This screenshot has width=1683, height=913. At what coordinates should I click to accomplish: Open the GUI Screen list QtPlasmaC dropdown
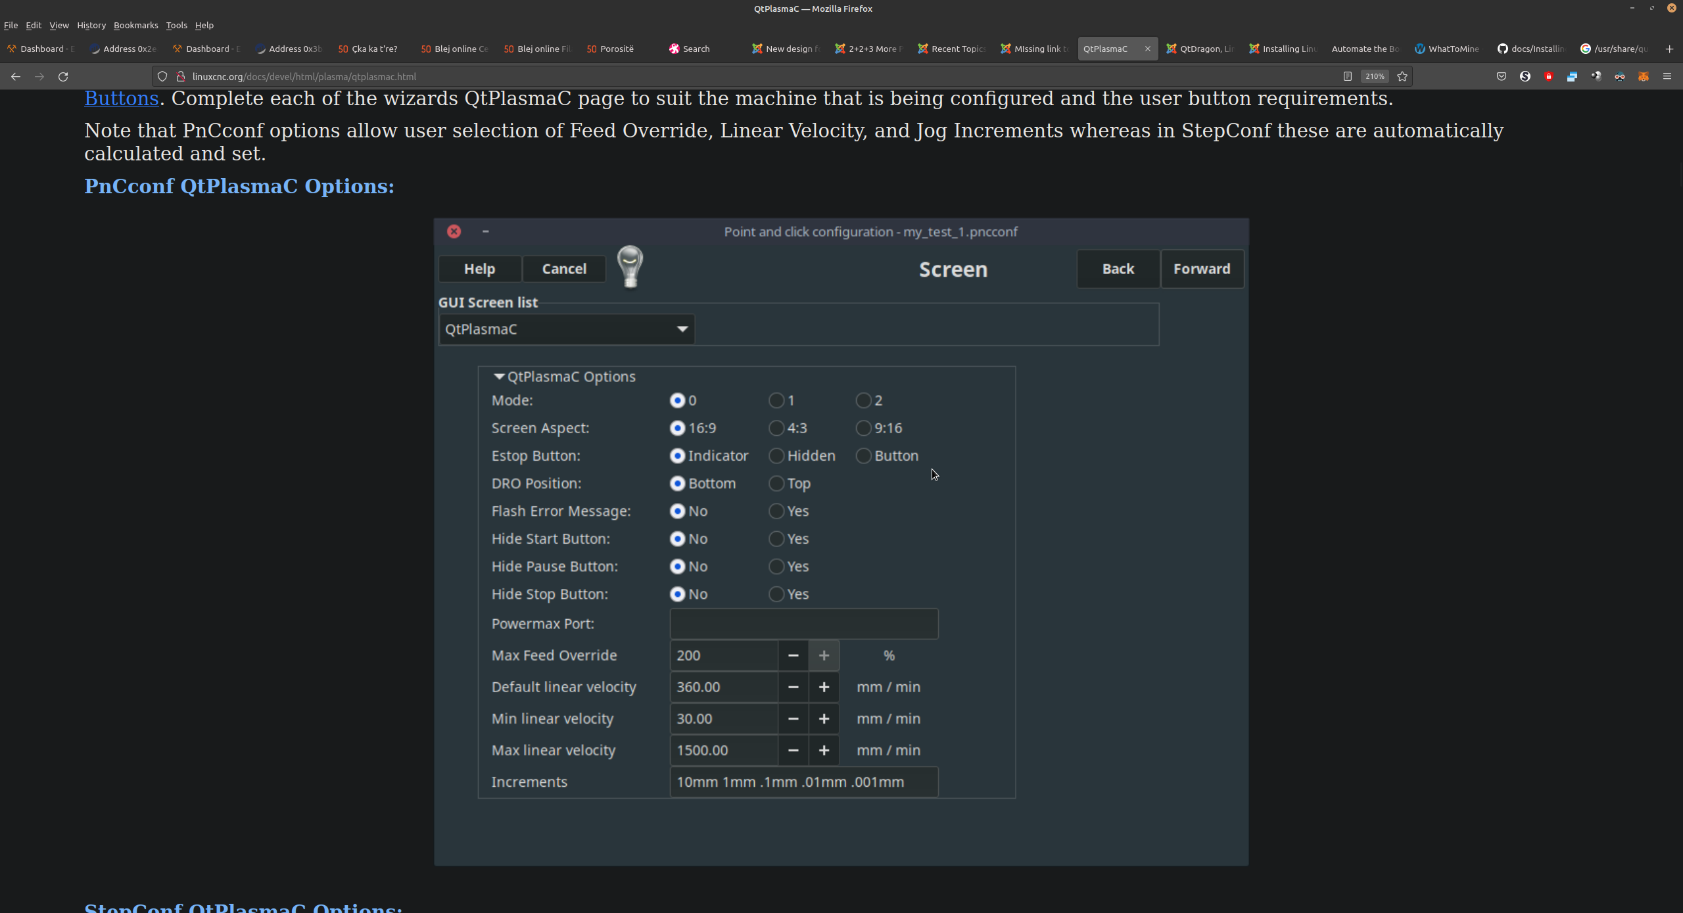566,329
